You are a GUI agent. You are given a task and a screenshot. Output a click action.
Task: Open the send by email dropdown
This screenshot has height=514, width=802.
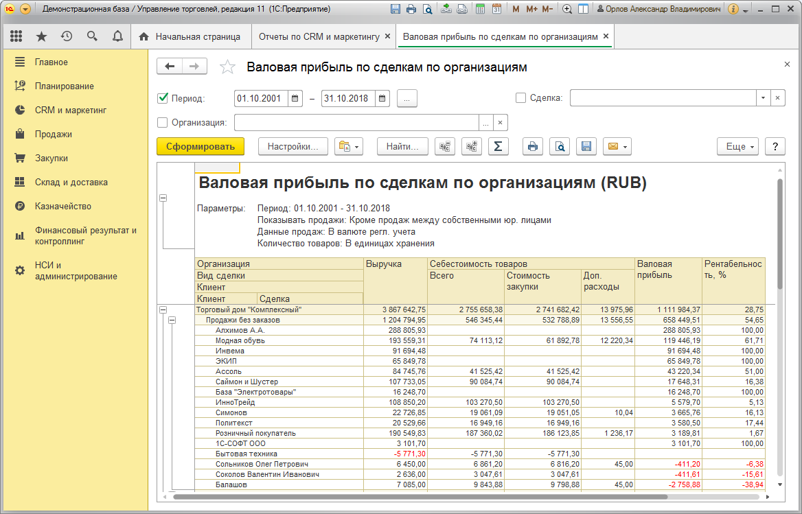click(617, 147)
